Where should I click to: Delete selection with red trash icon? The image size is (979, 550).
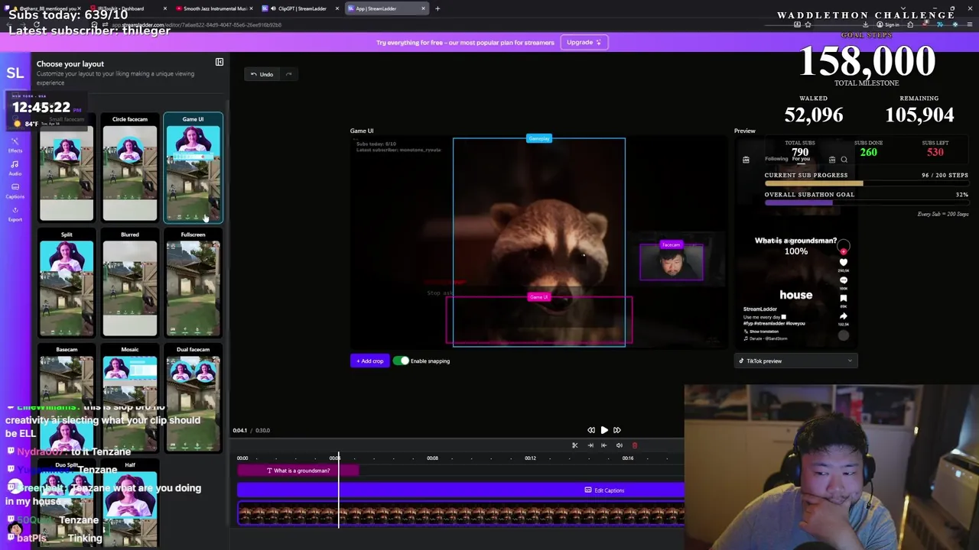click(x=634, y=445)
